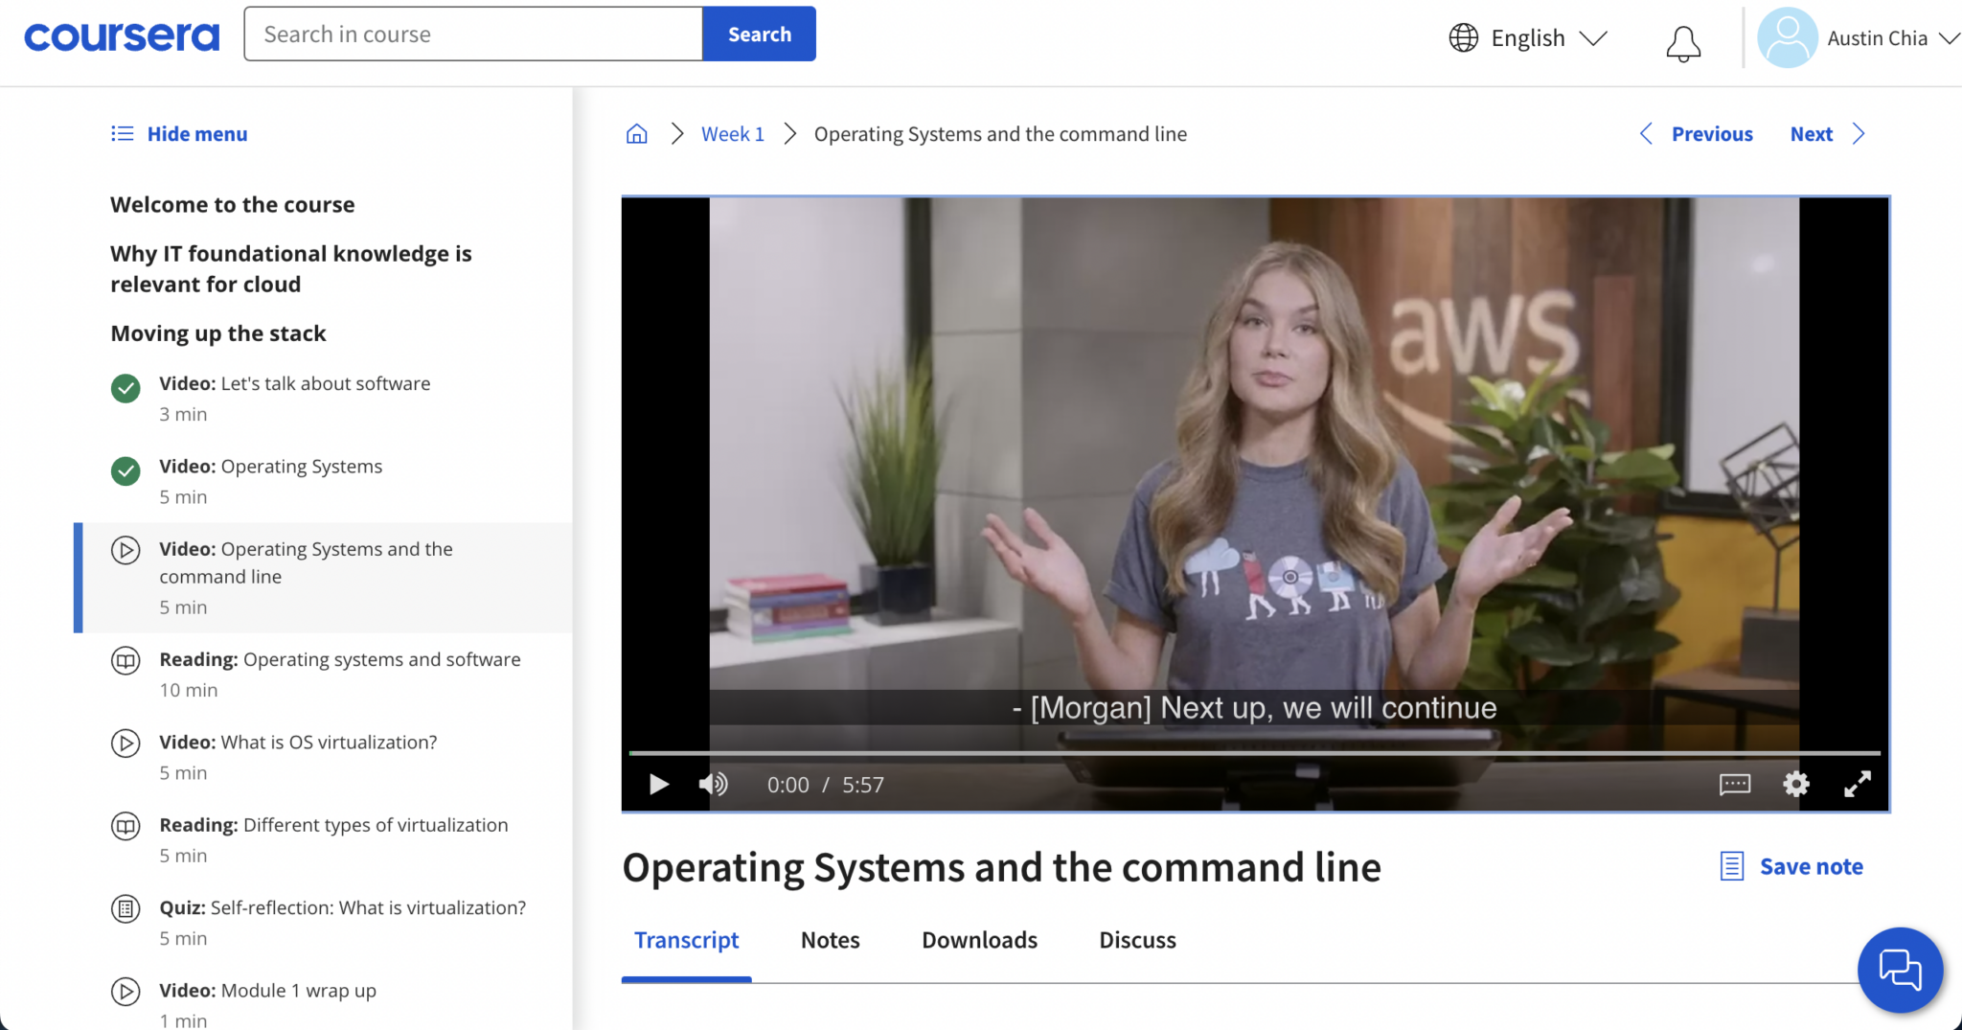Click the Save note button
Viewport: 1962px width, 1030px height.
click(1791, 866)
